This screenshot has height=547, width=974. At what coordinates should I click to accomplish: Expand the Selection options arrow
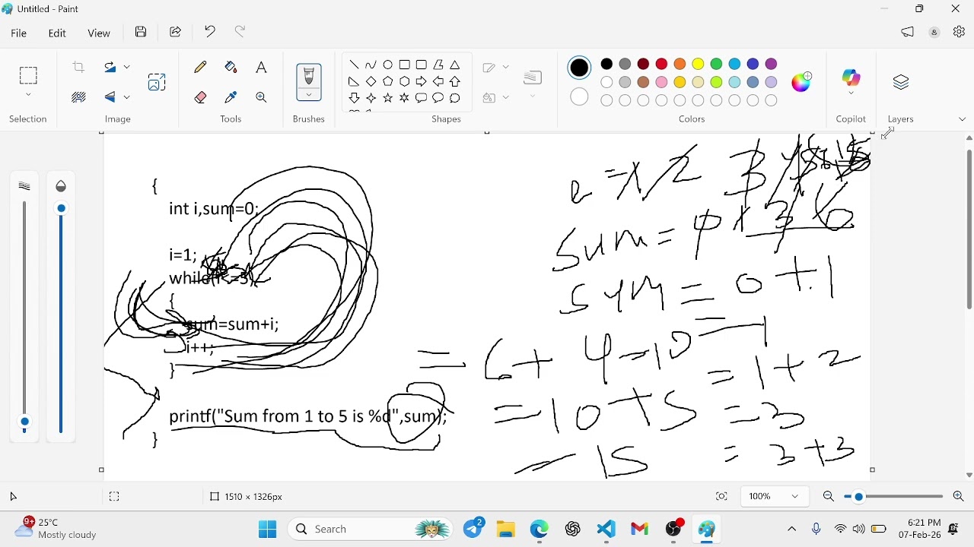pyautogui.click(x=28, y=96)
